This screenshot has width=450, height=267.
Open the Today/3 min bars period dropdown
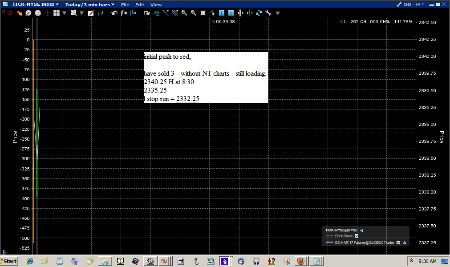point(90,4)
